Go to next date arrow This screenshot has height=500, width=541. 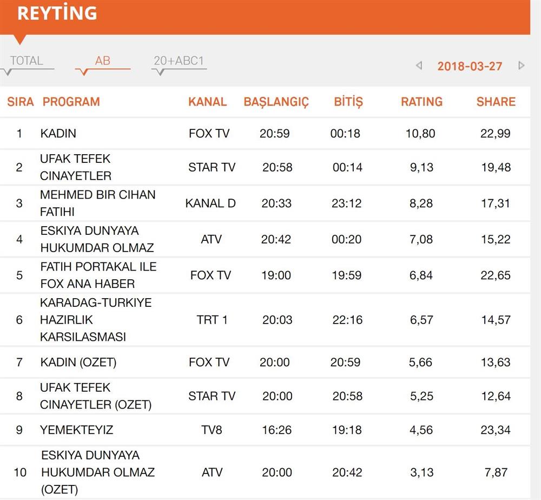click(x=522, y=66)
